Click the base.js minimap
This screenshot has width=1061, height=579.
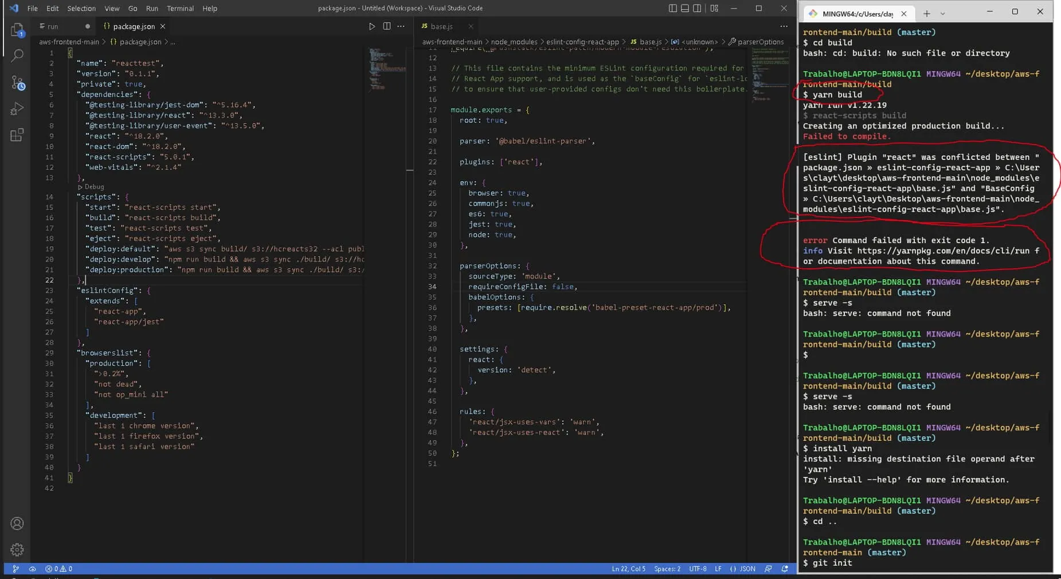[769, 75]
